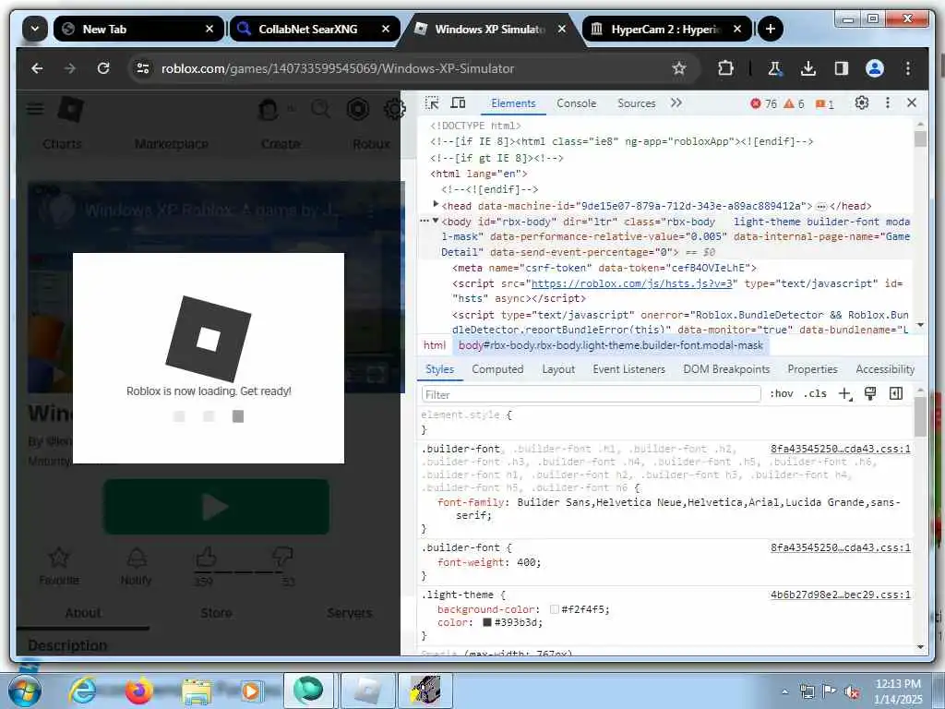The image size is (945, 709).
Task: Open Firefox from the taskbar
Action: 139,691
